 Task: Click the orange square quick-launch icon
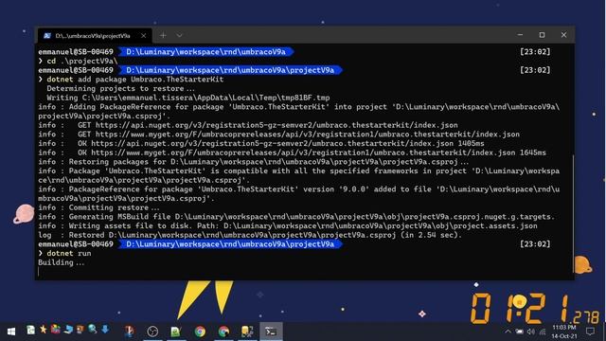point(80,329)
